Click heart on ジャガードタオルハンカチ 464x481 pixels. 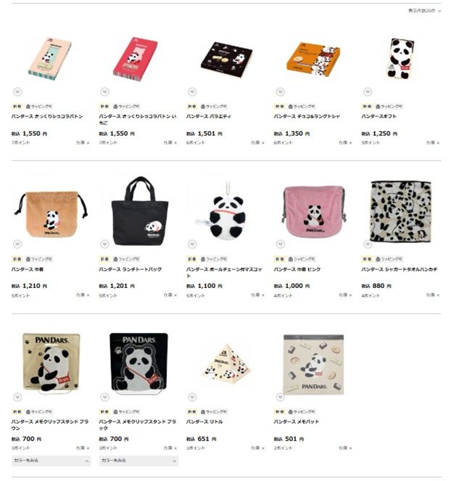pos(368,244)
